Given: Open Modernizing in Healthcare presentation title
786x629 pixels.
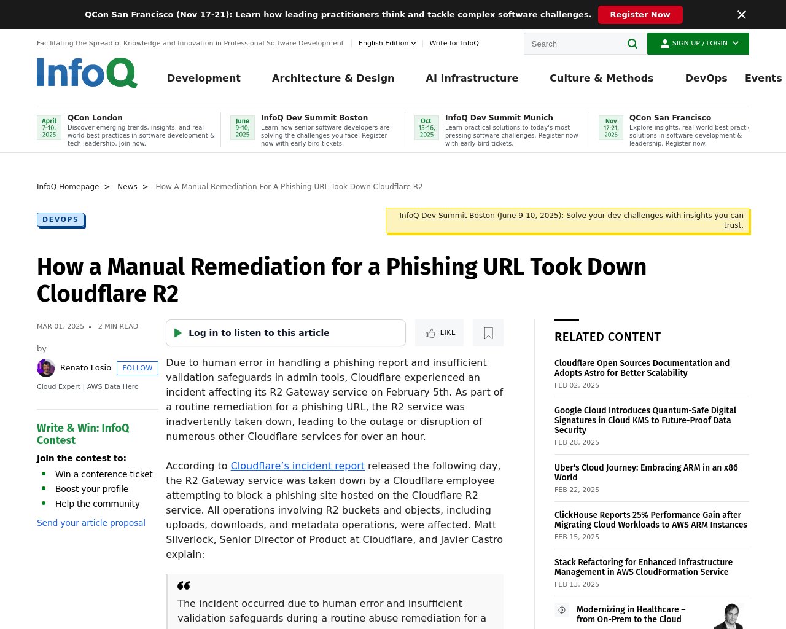Looking at the screenshot, I should click(631, 614).
